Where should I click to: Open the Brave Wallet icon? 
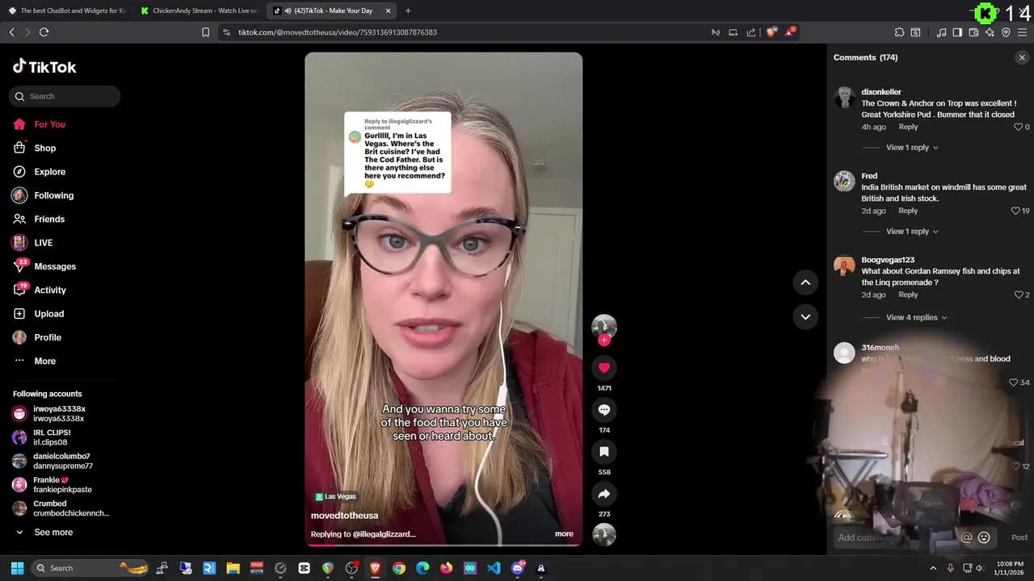[x=973, y=32]
